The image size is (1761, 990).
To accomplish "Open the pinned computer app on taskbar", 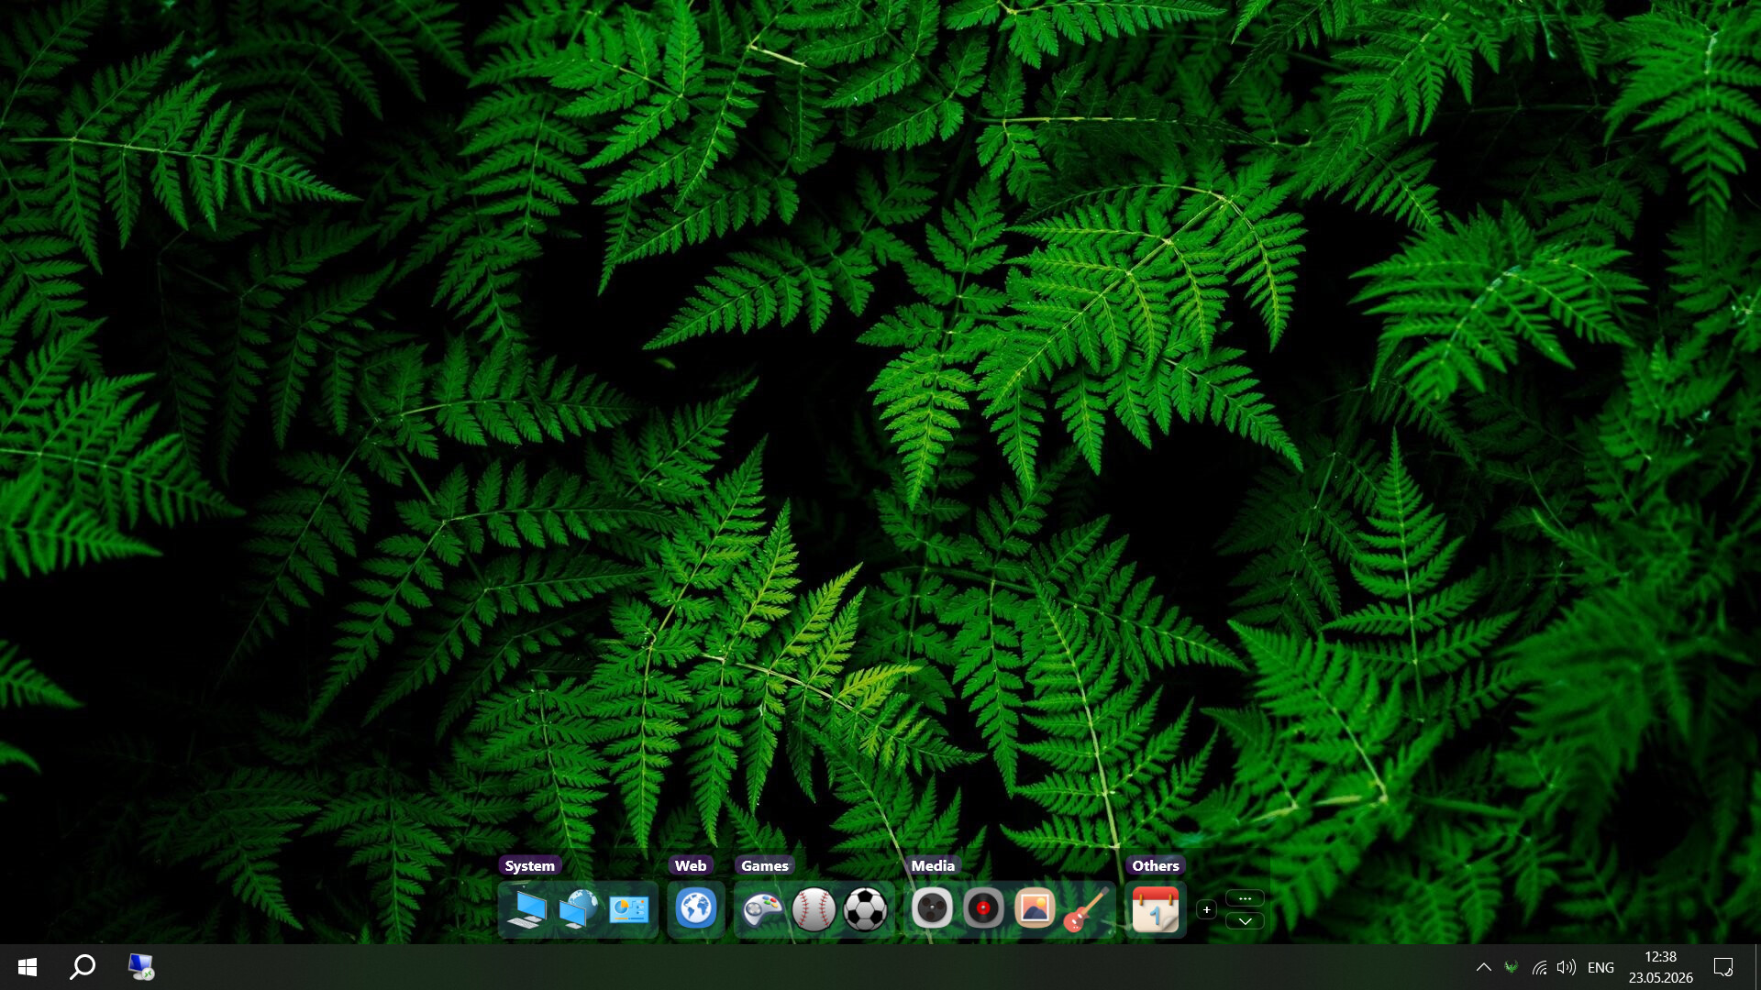I will coord(141,967).
